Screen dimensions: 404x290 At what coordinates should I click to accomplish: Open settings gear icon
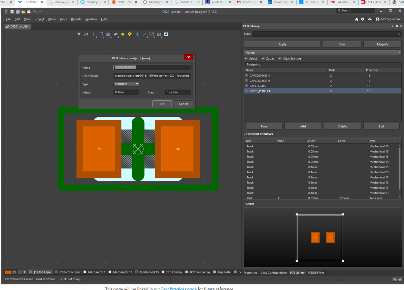pyautogui.click(x=363, y=19)
